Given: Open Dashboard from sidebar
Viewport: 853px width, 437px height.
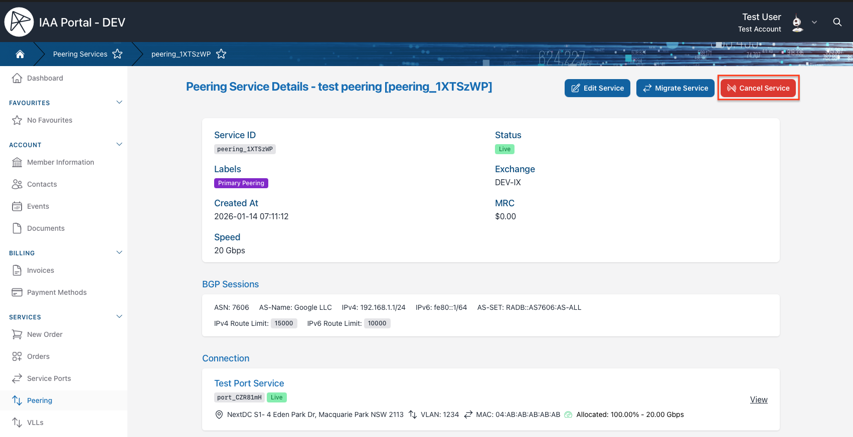Looking at the screenshot, I should coord(45,78).
